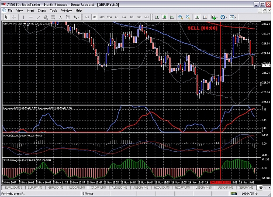Switch to the USDCHF,M5 chart tab
The image size is (273, 197).
(x=225, y=187)
